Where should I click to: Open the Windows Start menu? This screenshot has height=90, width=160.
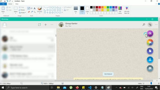(x=3, y=87)
